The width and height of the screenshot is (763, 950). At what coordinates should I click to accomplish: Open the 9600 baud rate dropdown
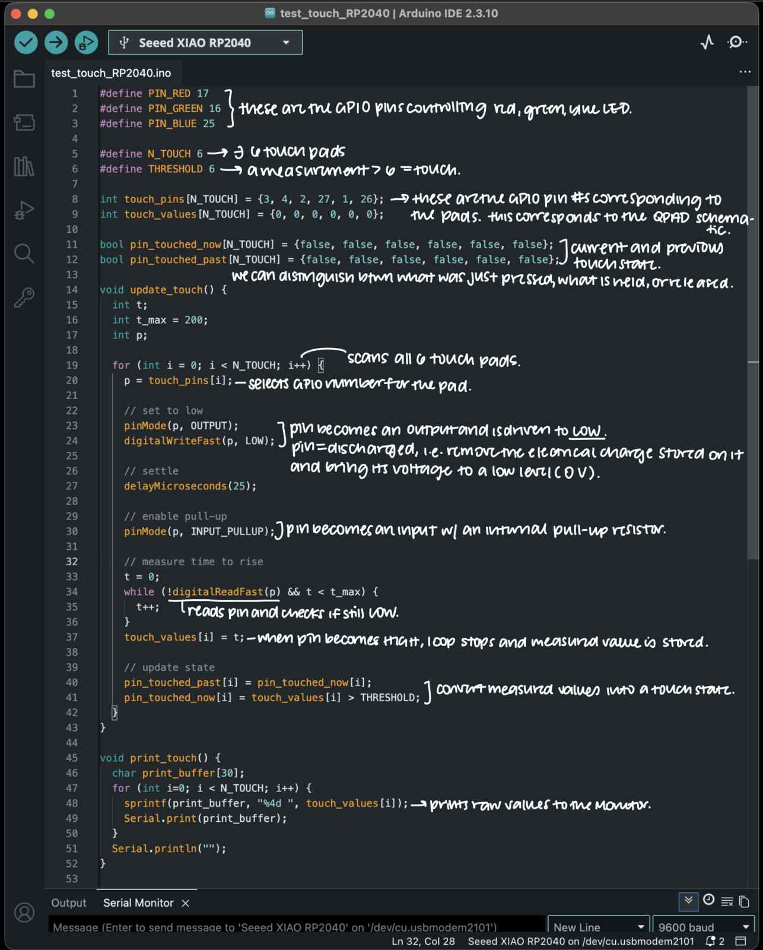703,926
